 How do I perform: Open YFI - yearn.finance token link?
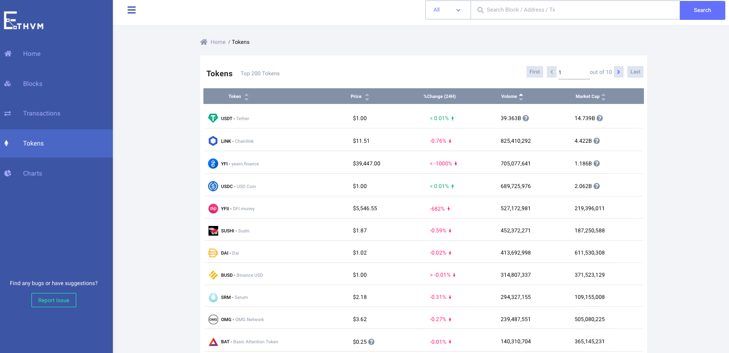coord(240,164)
